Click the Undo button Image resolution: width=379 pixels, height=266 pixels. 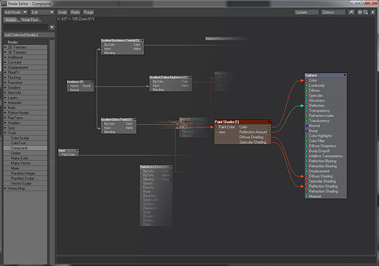[62, 12]
